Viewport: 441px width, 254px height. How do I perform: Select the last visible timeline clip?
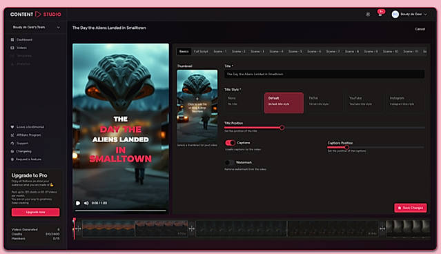408,228
